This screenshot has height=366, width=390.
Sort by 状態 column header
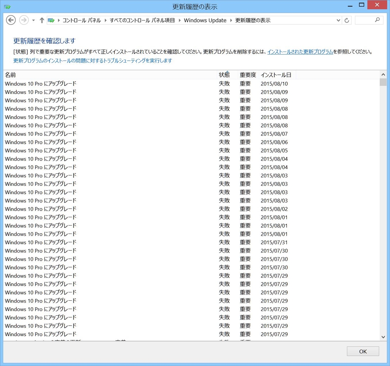pos(227,75)
